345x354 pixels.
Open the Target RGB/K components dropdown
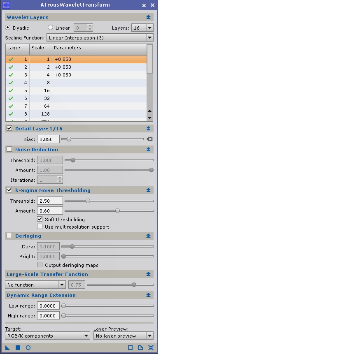pos(47,336)
